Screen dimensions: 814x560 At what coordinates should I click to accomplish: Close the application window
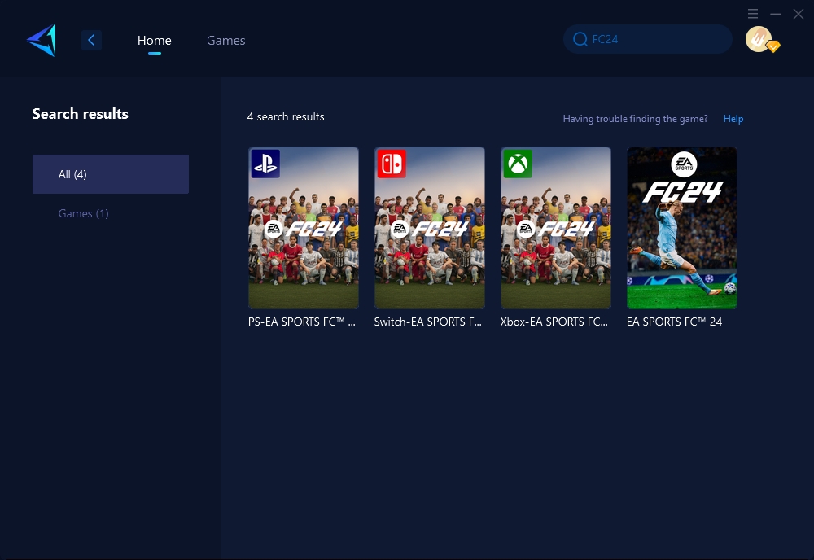(x=799, y=14)
